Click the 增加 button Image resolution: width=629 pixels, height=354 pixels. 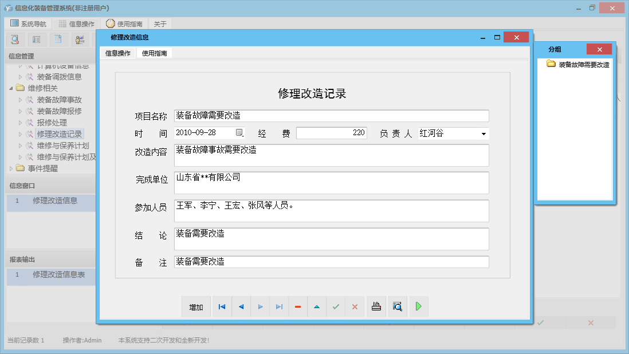pyautogui.click(x=196, y=308)
